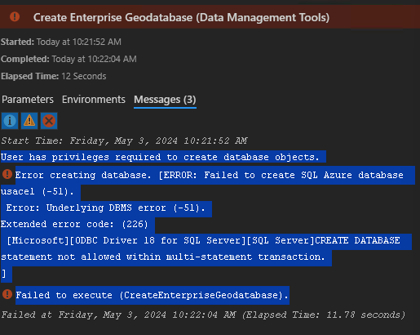The width and height of the screenshot is (420, 335).
Task: Click error icon beside 'Error creating database'
Action: (7, 174)
